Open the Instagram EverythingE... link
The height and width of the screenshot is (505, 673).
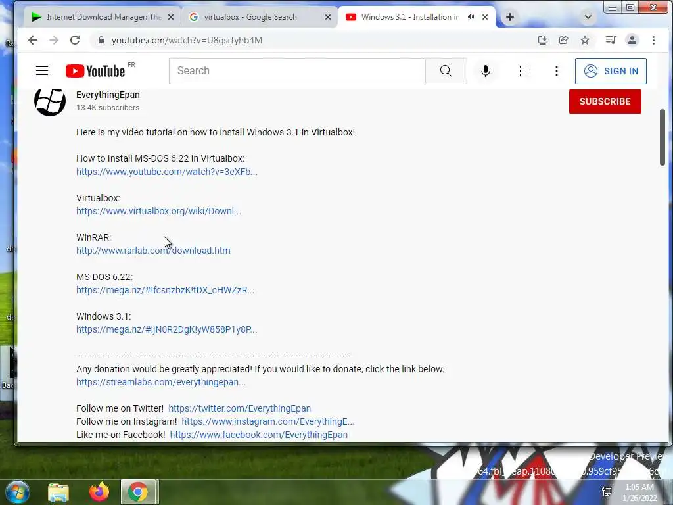tap(268, 421)
